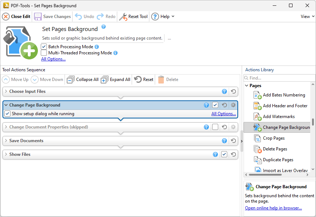
Task: Collapse Actions Library panel arrow
Action: point(242,141)
